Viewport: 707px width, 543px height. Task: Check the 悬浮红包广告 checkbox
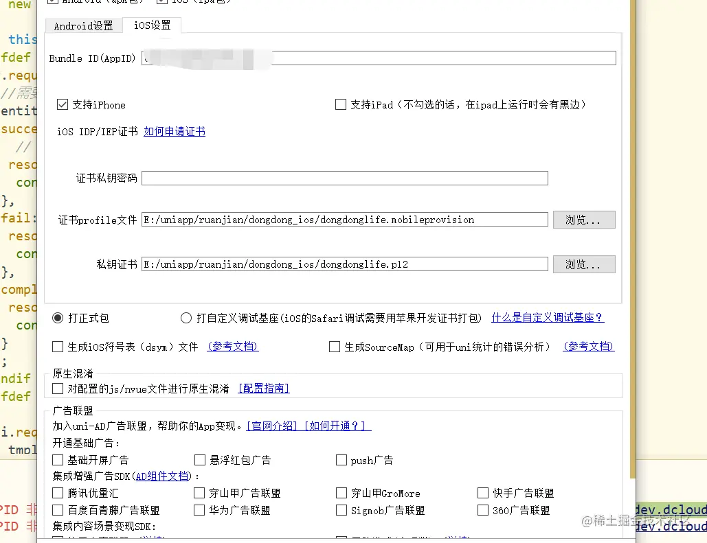point(200,460)
